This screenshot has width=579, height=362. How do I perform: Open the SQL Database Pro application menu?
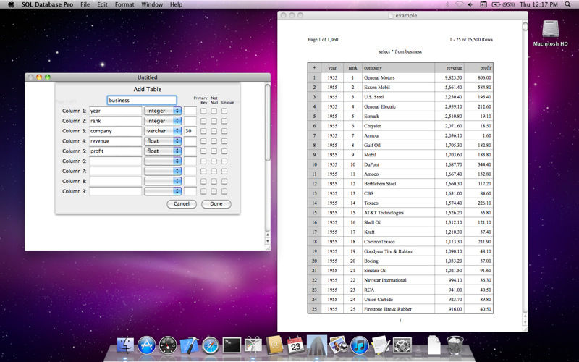(47, 4)
